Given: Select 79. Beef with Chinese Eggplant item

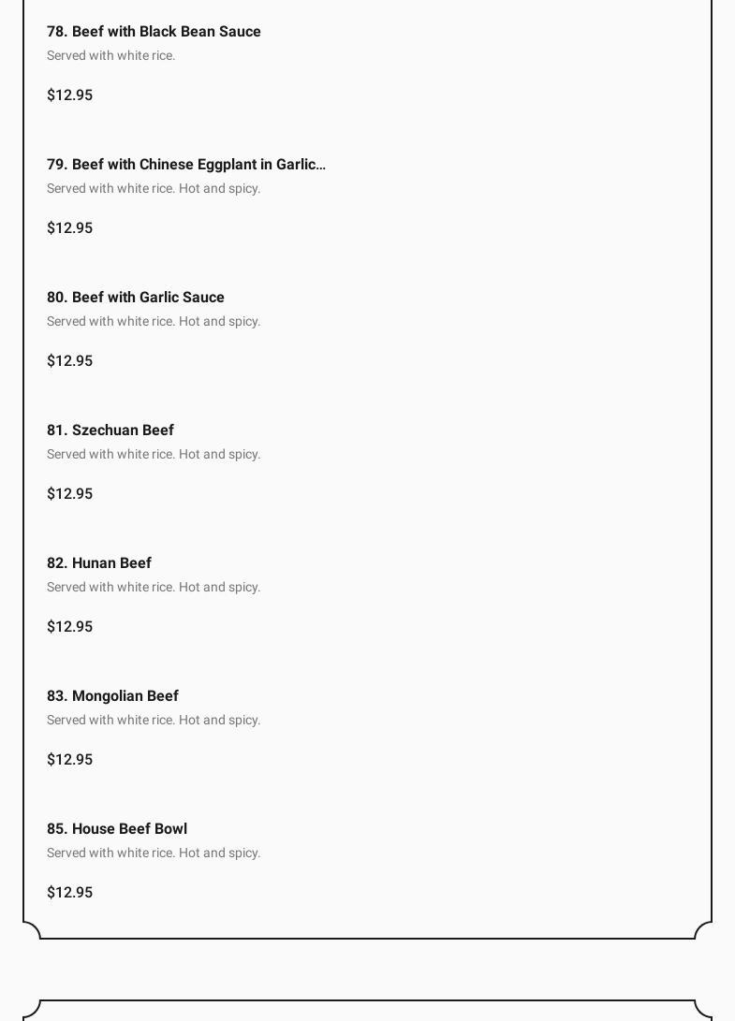Looking at the screenshot, I should pyautogui.click(x=185, y=165).
